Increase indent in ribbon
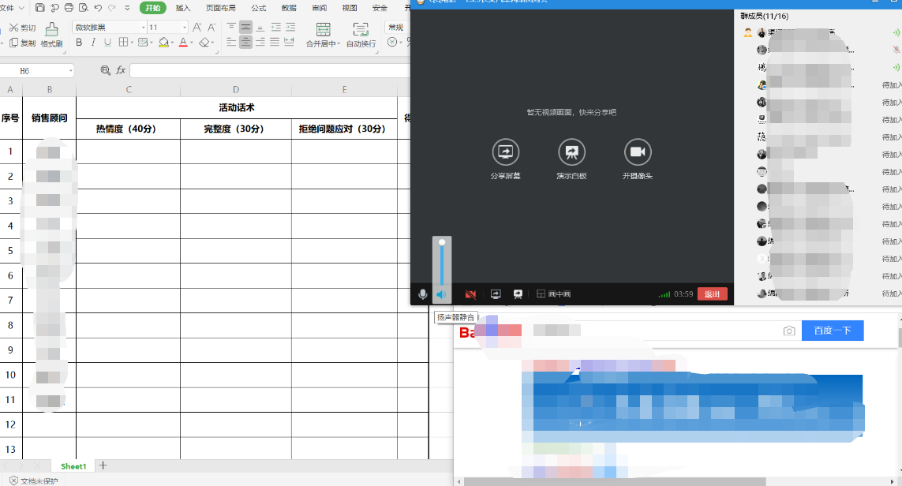 pos(290,27)
